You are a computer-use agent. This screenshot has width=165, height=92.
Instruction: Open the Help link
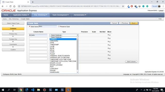pos(160,19)
